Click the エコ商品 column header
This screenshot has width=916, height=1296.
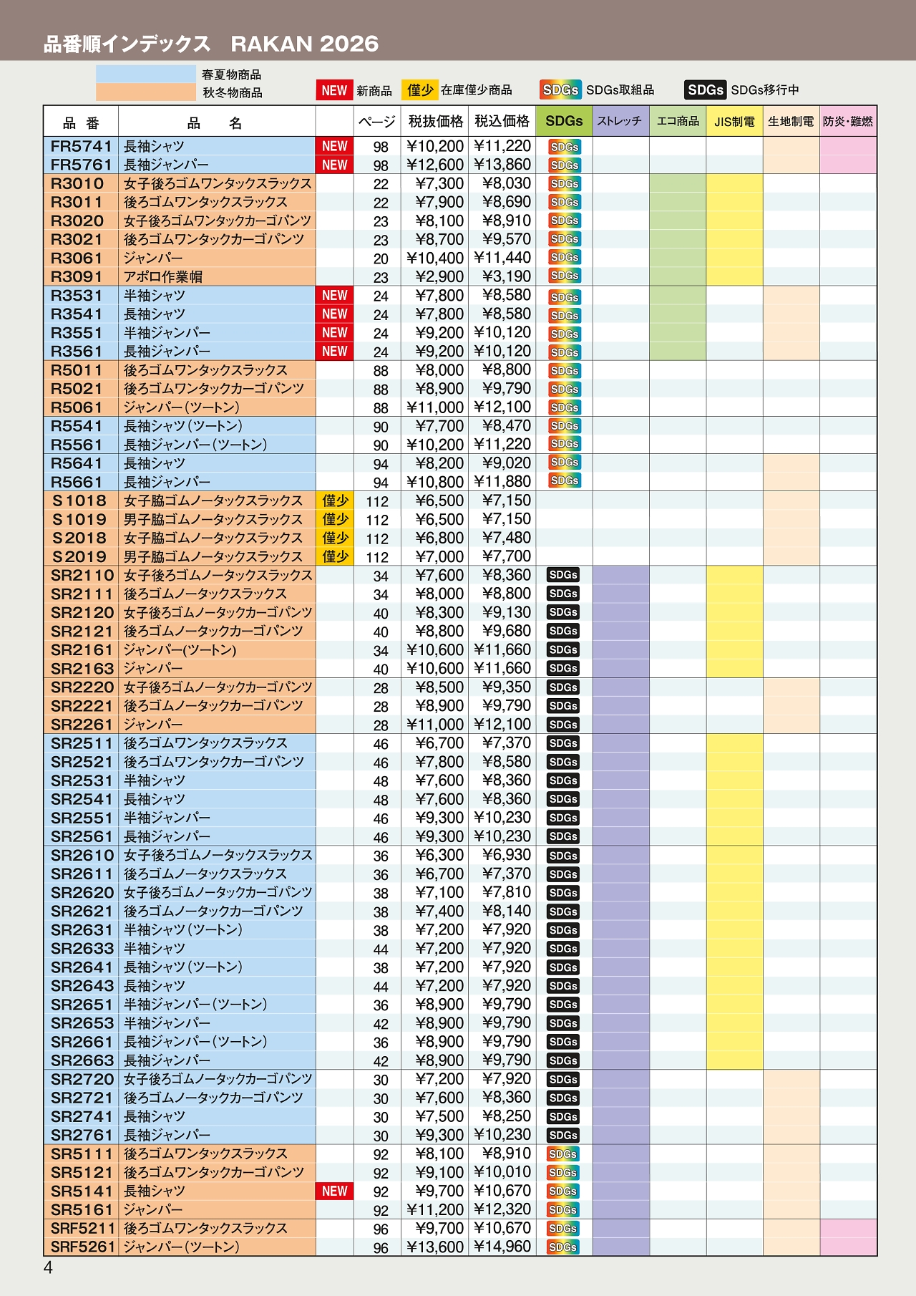(678, 121)
